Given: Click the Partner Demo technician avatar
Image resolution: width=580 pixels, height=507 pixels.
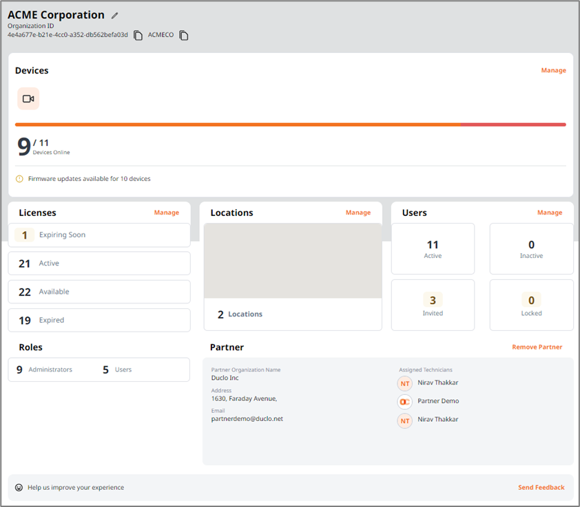Looking at the screenshot, I should [405, 401].
